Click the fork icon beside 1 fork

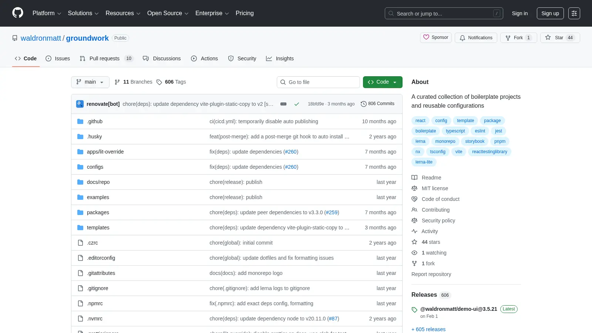(414, 263)
